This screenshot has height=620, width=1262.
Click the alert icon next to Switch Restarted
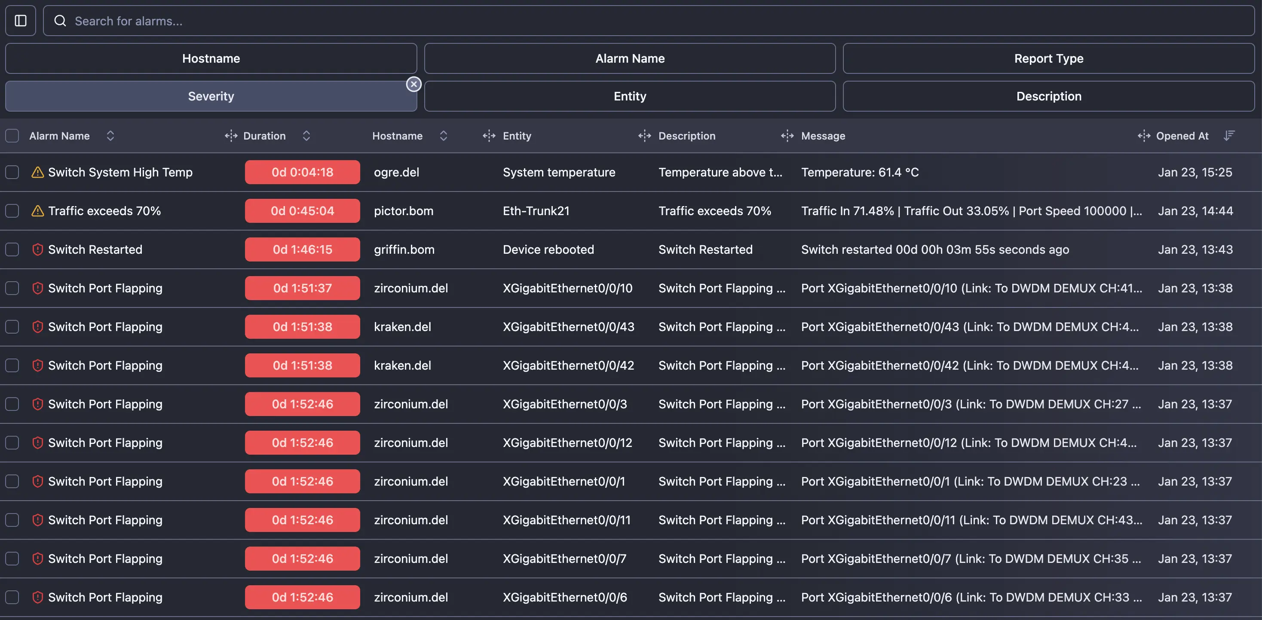tap(37, 249)
